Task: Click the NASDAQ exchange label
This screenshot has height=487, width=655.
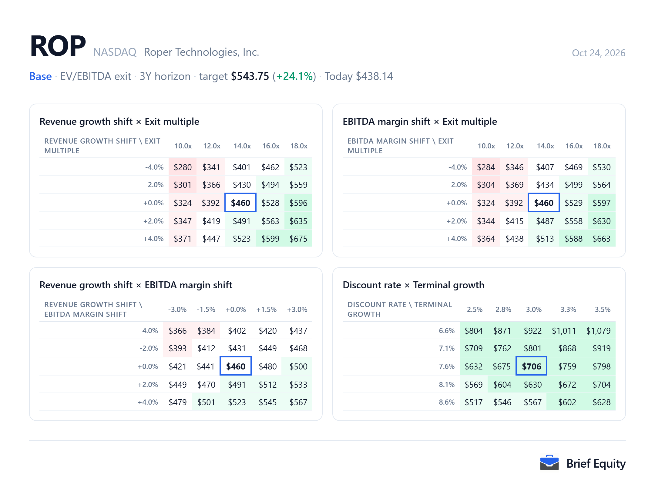Action: pyautogui.click(x=115, y=52)
